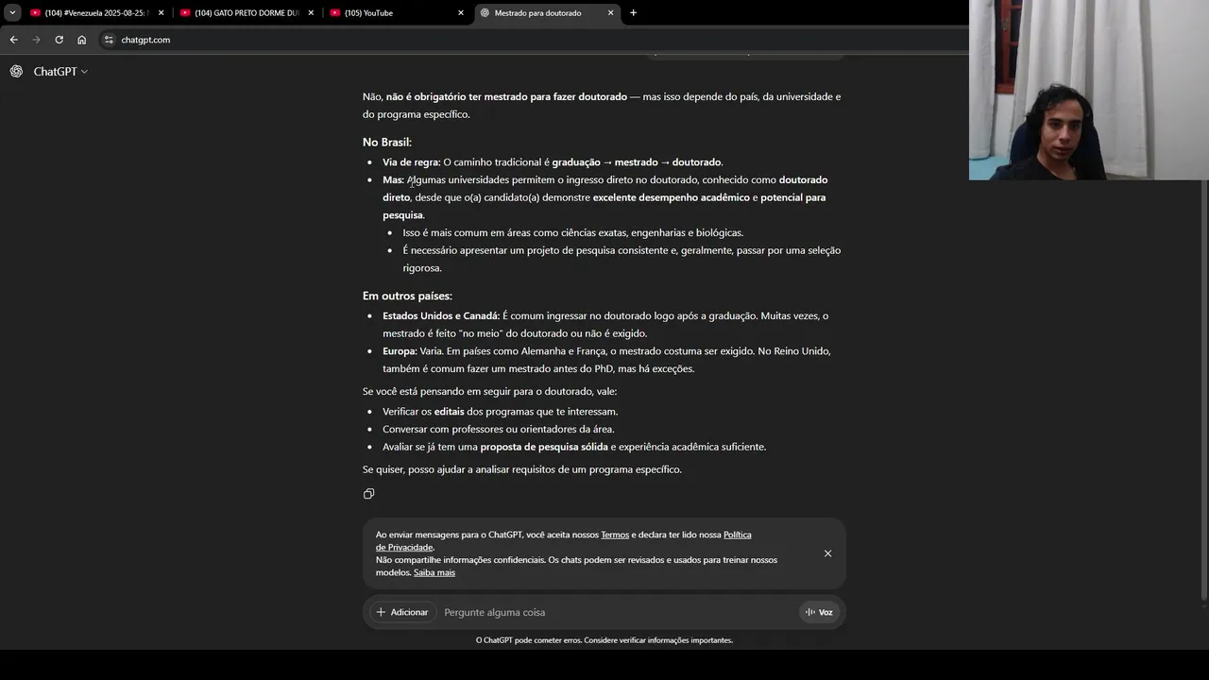Click the ChatGPT pode cometer erros disclaimer

604,640
